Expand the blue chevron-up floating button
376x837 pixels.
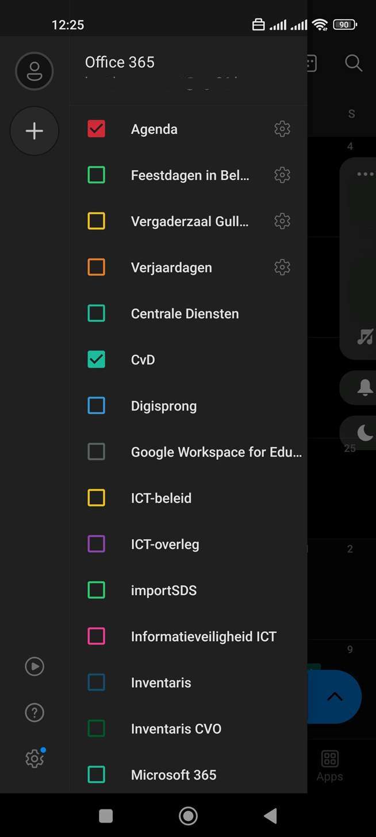[335, 697]
